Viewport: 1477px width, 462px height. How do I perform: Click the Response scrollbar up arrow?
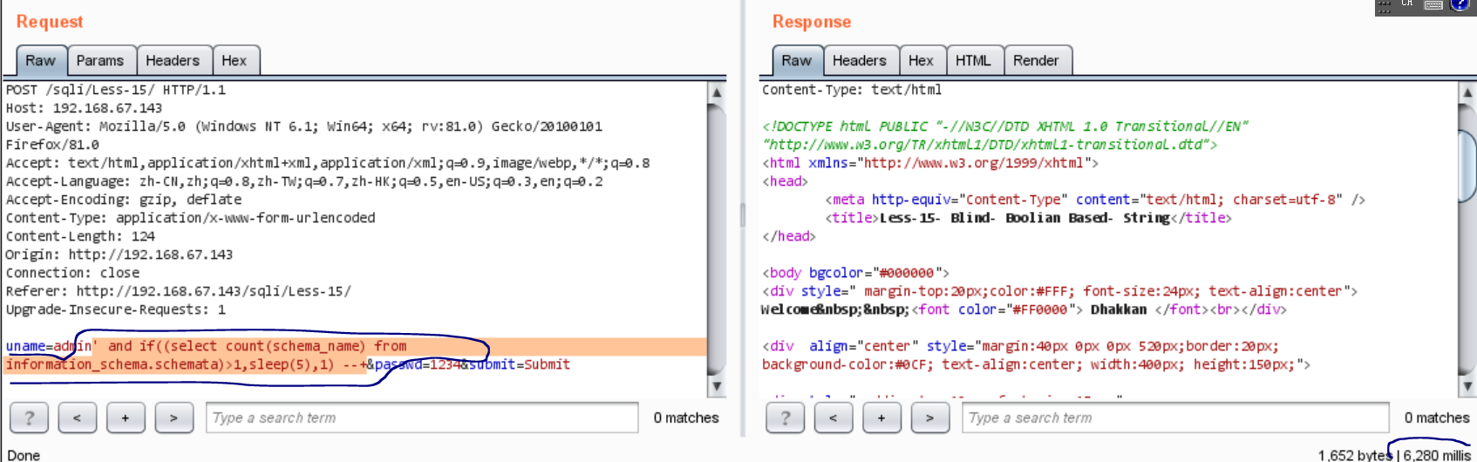click(1467, 92)
